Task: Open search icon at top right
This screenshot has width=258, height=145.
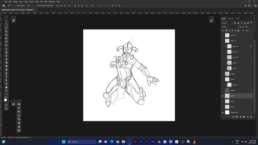Action: point(245,6)
